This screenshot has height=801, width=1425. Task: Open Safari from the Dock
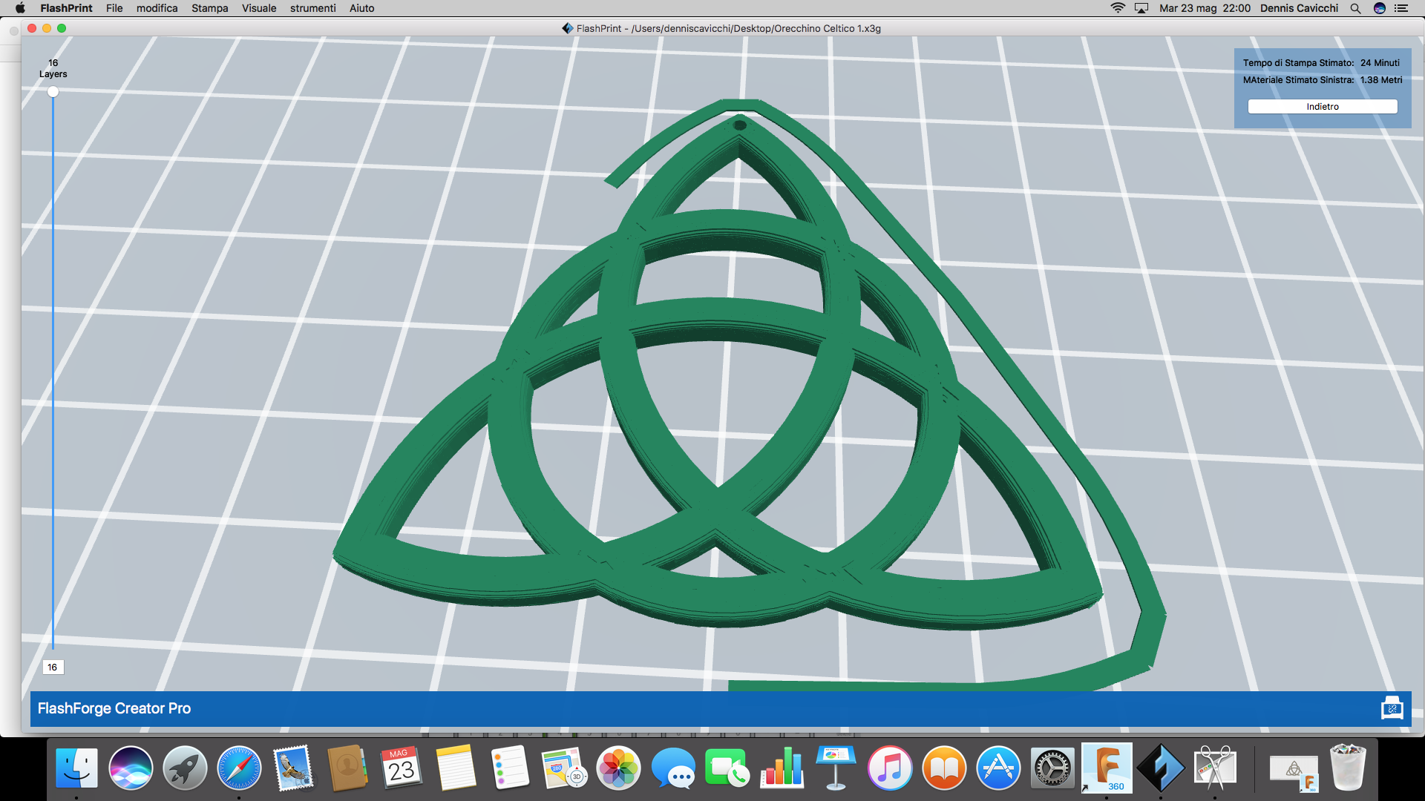[x=239, y=768]
